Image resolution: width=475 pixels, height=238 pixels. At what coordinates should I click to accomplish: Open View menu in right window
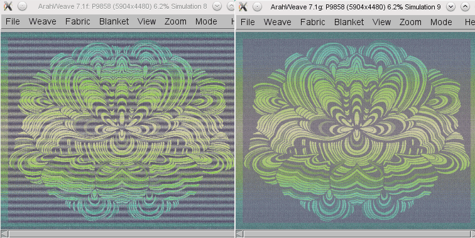[x=381, y=22]
